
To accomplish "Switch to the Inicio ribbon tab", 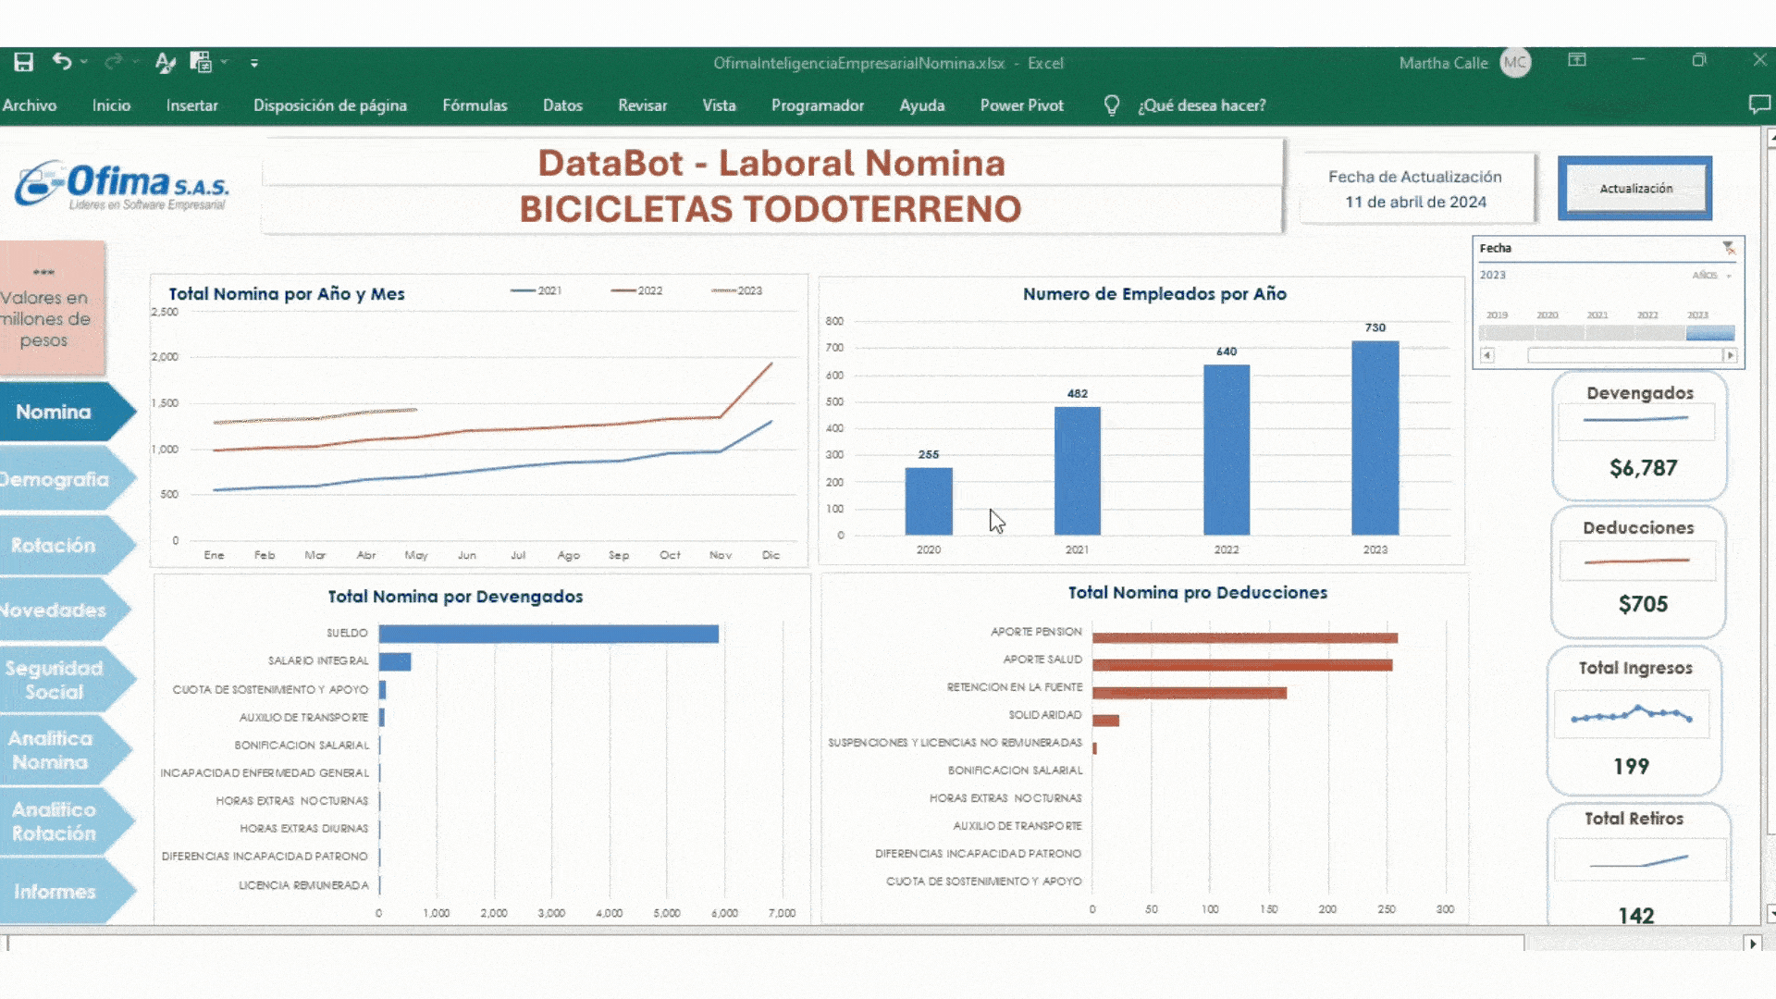I will [x=111, y=105].
